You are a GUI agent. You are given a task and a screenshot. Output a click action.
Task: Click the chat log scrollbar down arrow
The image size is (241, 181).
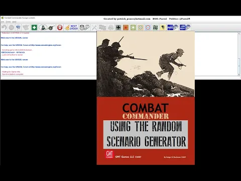pos(239,74)
